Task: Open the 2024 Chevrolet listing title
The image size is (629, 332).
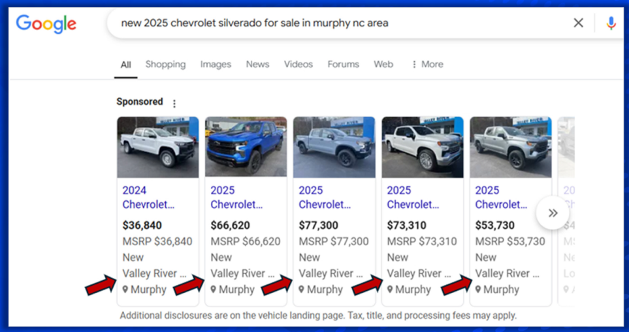Action: 148,198
